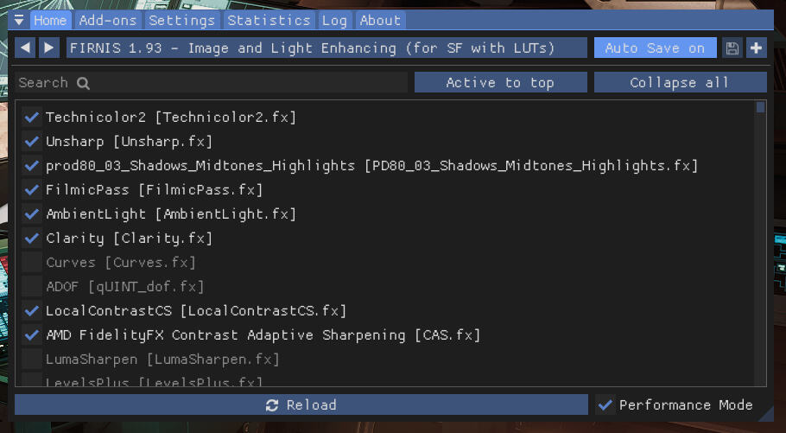Go to next preset arrow
Viewport: 786px width, 433px height.
point(48,48)
